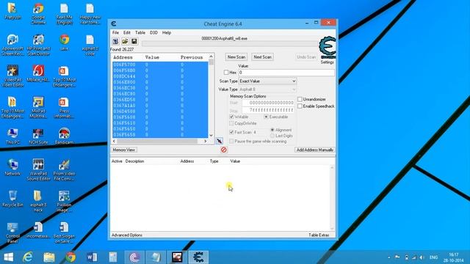The height and width of the screenshot is (264, 470).
Task: Click address list scroll down arrow
Action: (211, 135)
